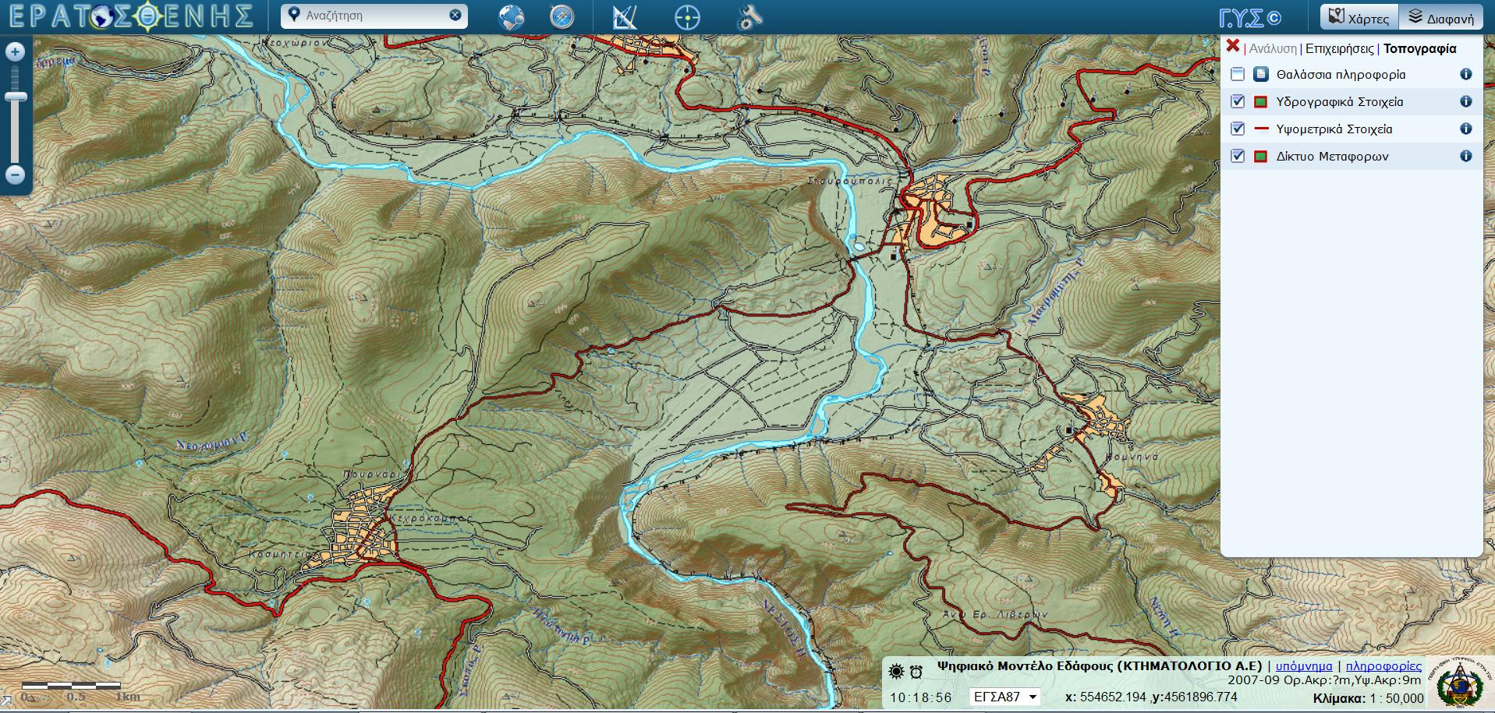This screenshot has width=1495, height=713.
Task: Switch to the Διαφανή tab
Action: (x=1441, y=17)
